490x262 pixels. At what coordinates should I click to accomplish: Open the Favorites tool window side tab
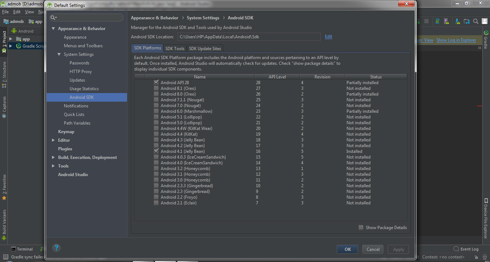coord(4,187)
